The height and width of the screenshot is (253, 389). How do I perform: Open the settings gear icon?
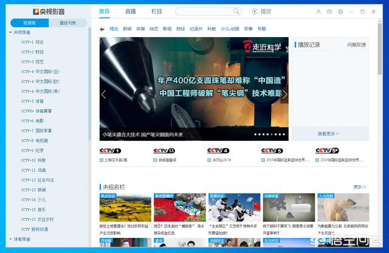tap(340, 12)
